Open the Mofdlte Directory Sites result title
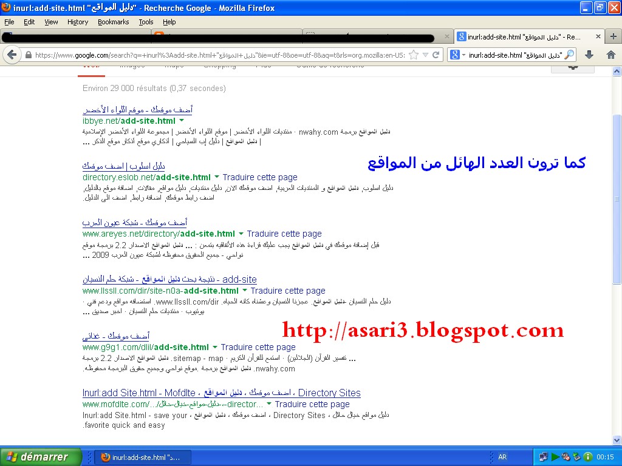The image size is (622, 466). point(221,393)
